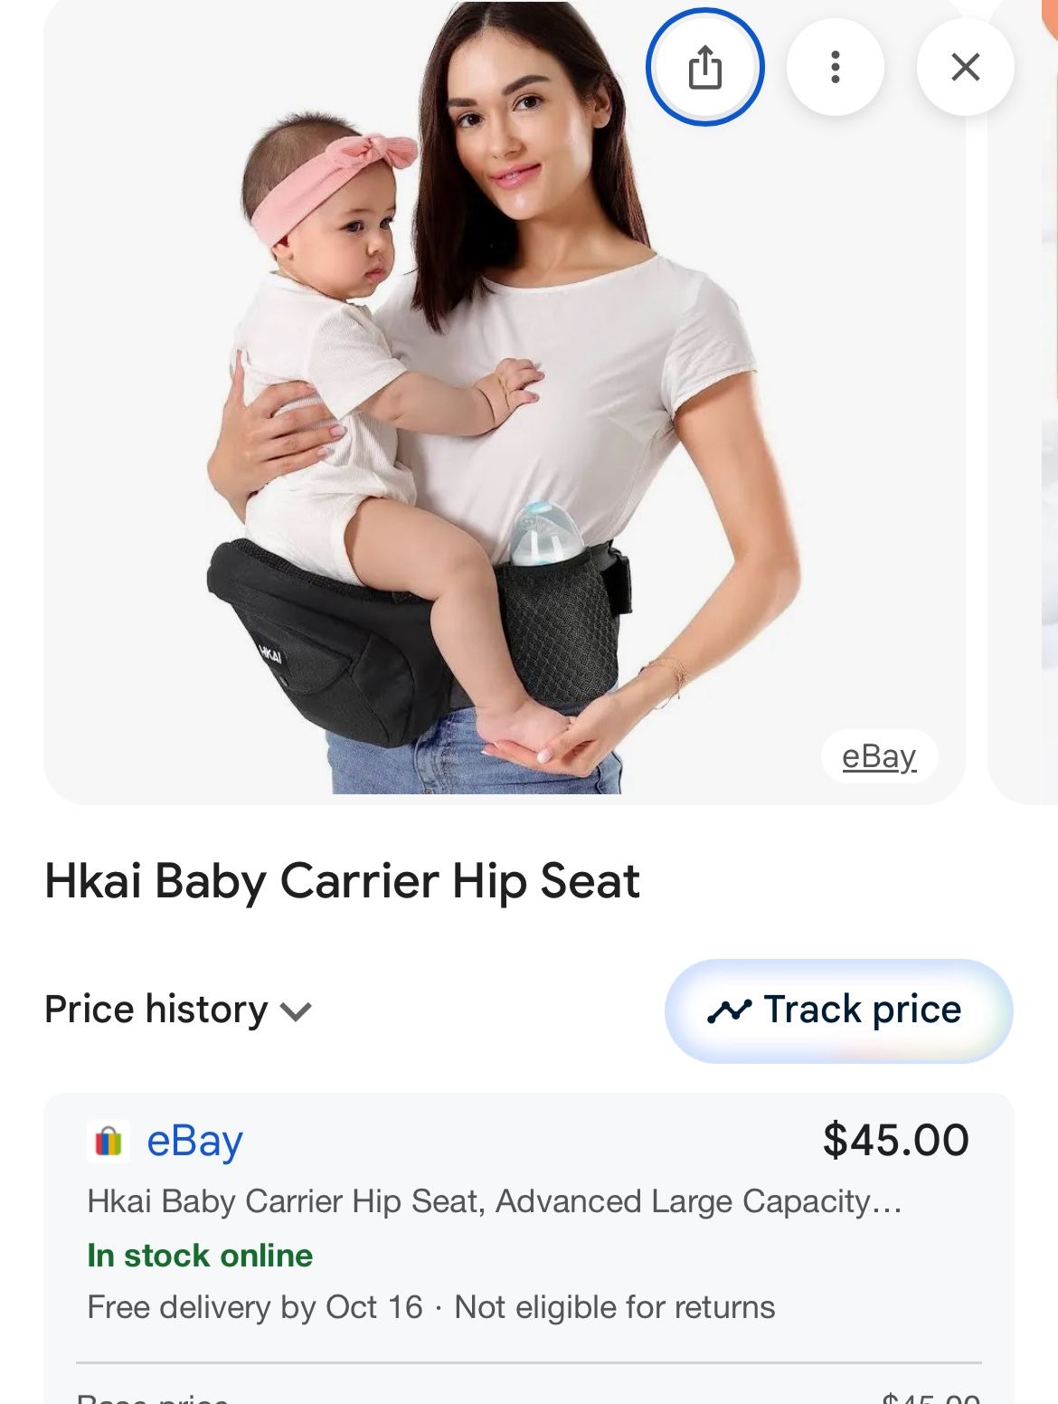The height and width of the screenshot is (1404, 1058).
Task: Select the Hkai Baby Carrier Hip Seat title
Action: tap(342, 880)
